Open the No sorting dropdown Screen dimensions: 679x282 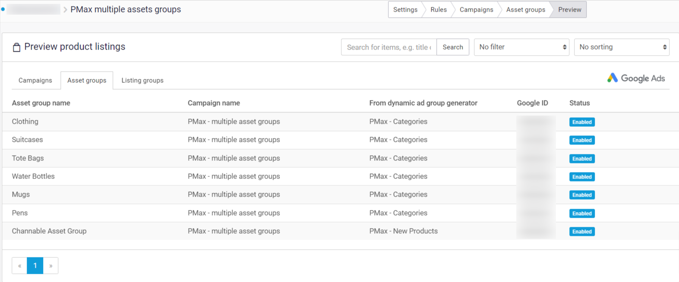point(622,47)
